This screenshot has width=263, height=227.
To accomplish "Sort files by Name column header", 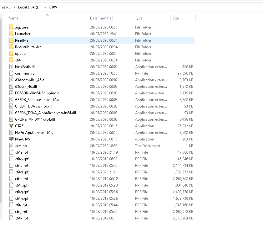I will [13, 18].
